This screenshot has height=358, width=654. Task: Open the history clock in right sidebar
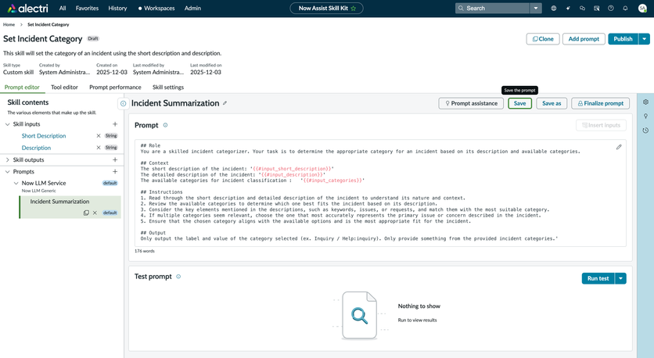point(645,131)
